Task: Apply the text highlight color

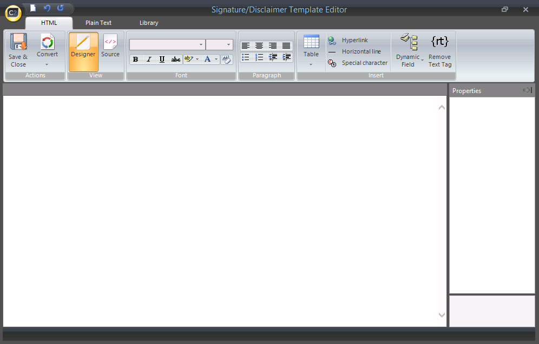Action: coord(188,59)
